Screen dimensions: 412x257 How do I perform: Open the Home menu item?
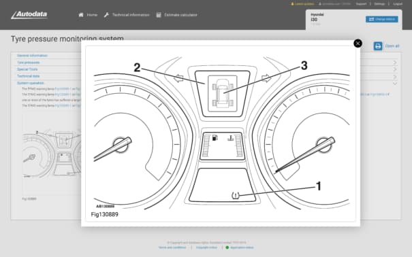(x=92, y=15)
